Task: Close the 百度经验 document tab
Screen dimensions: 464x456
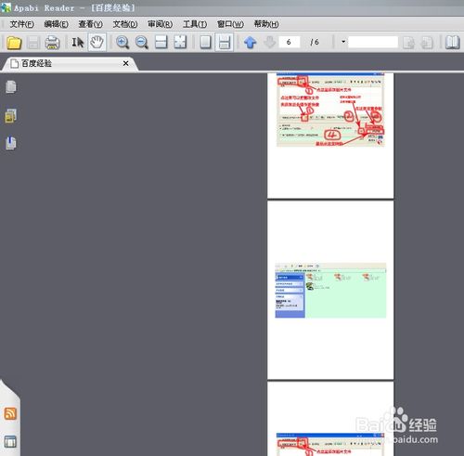Action: coord(125,63)
